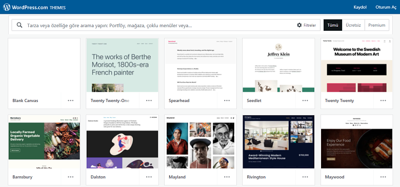Viewport: 400px width, 187px height.
Task: Open Spearhead theme thumbnail
Action: coord(201,65)
